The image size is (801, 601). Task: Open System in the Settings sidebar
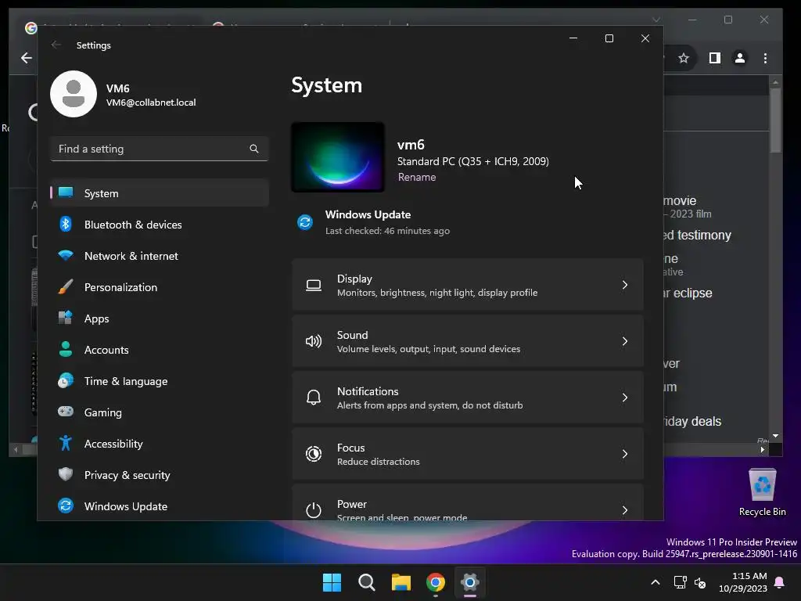[x=160, y=193]
